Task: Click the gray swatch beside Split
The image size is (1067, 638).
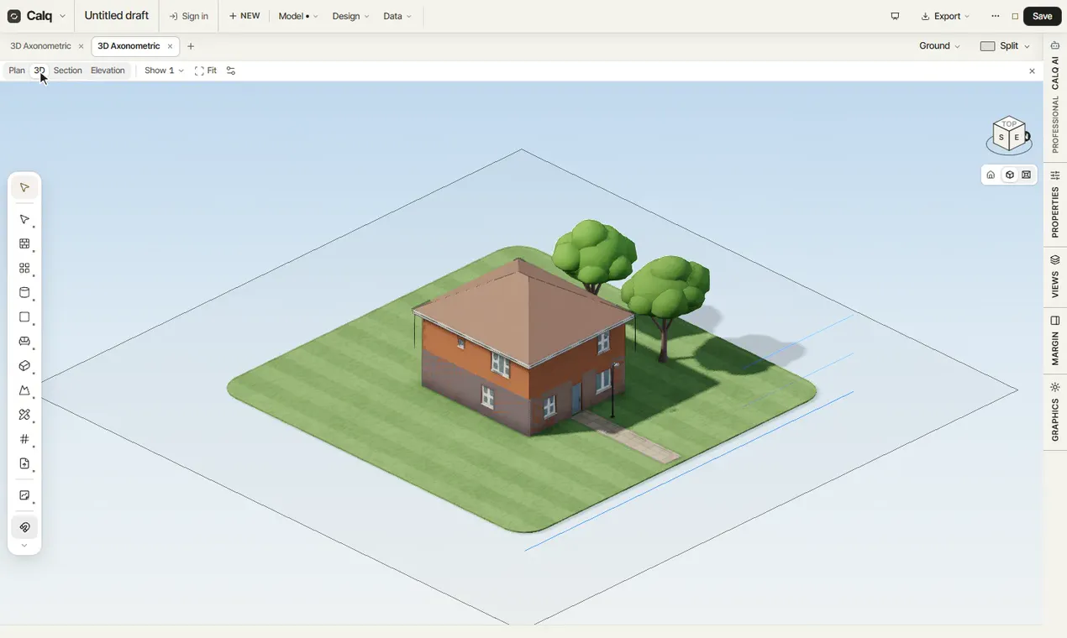Action: [987, 46]
